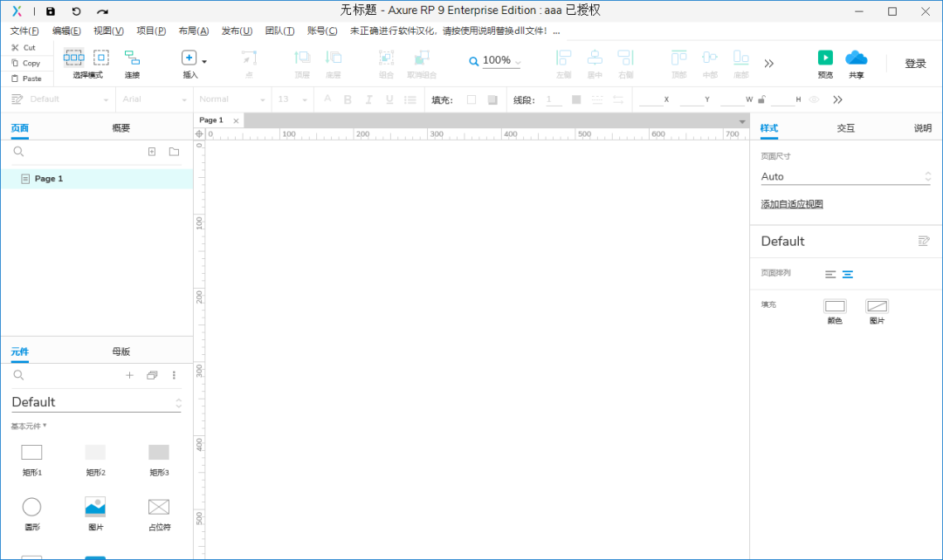The width and height of the screenshot is (943, 560).
Task: Close the Page 1 canvas tab
Action: coord(236,120)
